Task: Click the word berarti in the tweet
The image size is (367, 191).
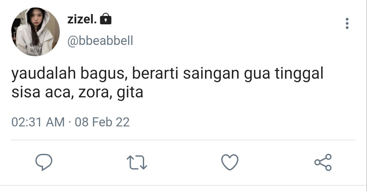Action: 155,73
